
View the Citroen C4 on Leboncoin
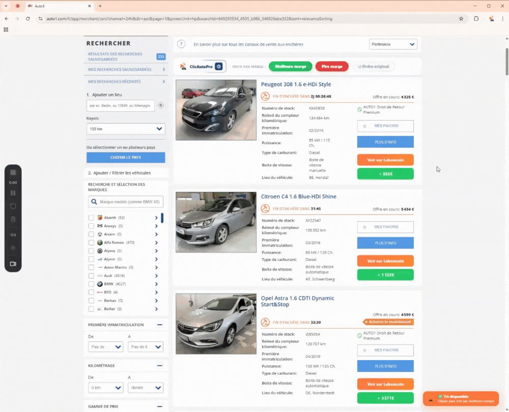(385, 261)
